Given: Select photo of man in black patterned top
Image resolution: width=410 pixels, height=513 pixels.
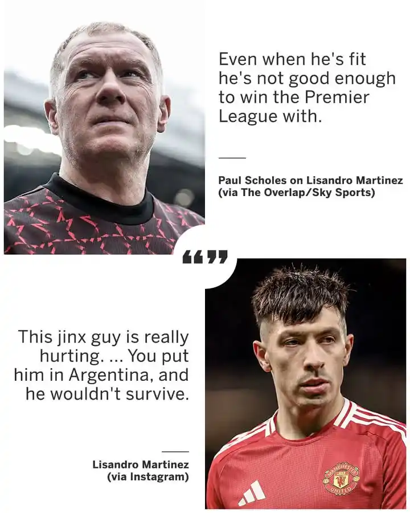Looking at the screenshot, I should tap(104, 138).
